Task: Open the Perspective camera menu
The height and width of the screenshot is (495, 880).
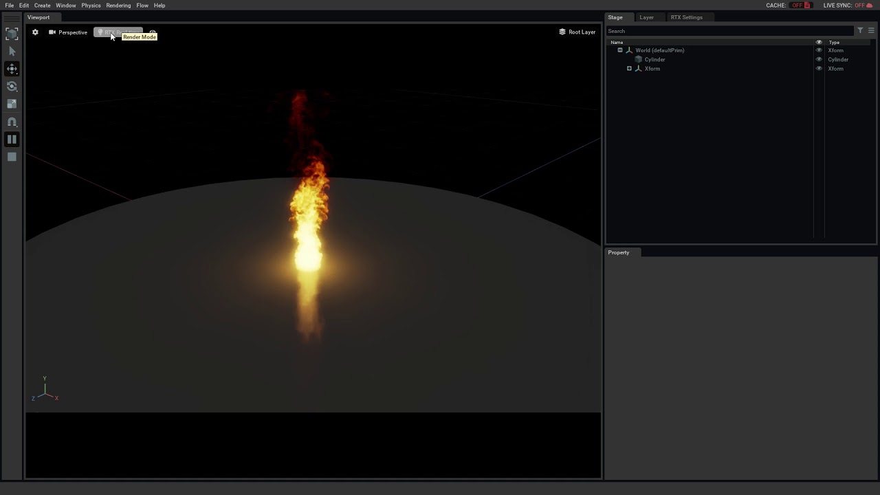Action: [x=68, y=32]
